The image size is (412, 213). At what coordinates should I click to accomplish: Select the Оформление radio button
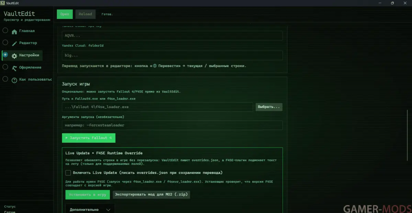[x=5, y=67]
